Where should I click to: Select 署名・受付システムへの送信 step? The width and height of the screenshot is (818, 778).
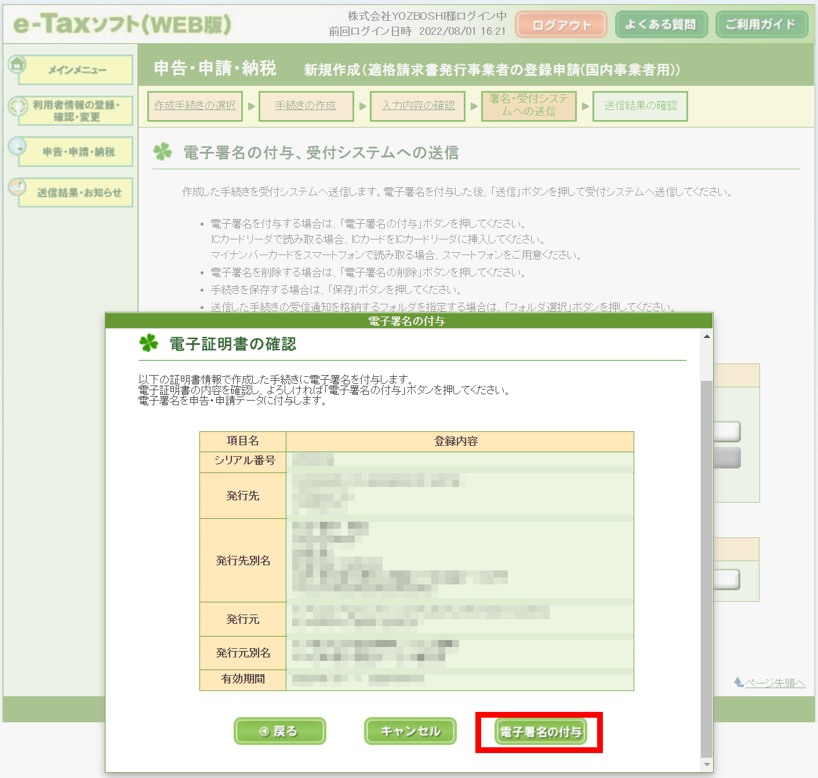[529, 106]
